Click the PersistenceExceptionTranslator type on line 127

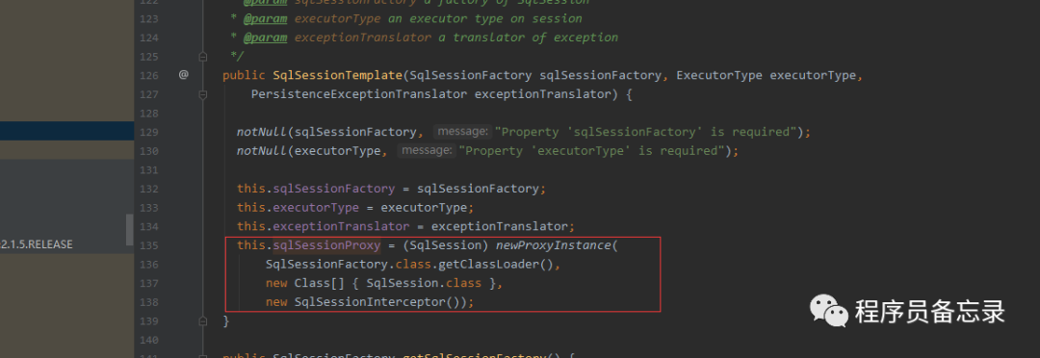coord(359,95)
